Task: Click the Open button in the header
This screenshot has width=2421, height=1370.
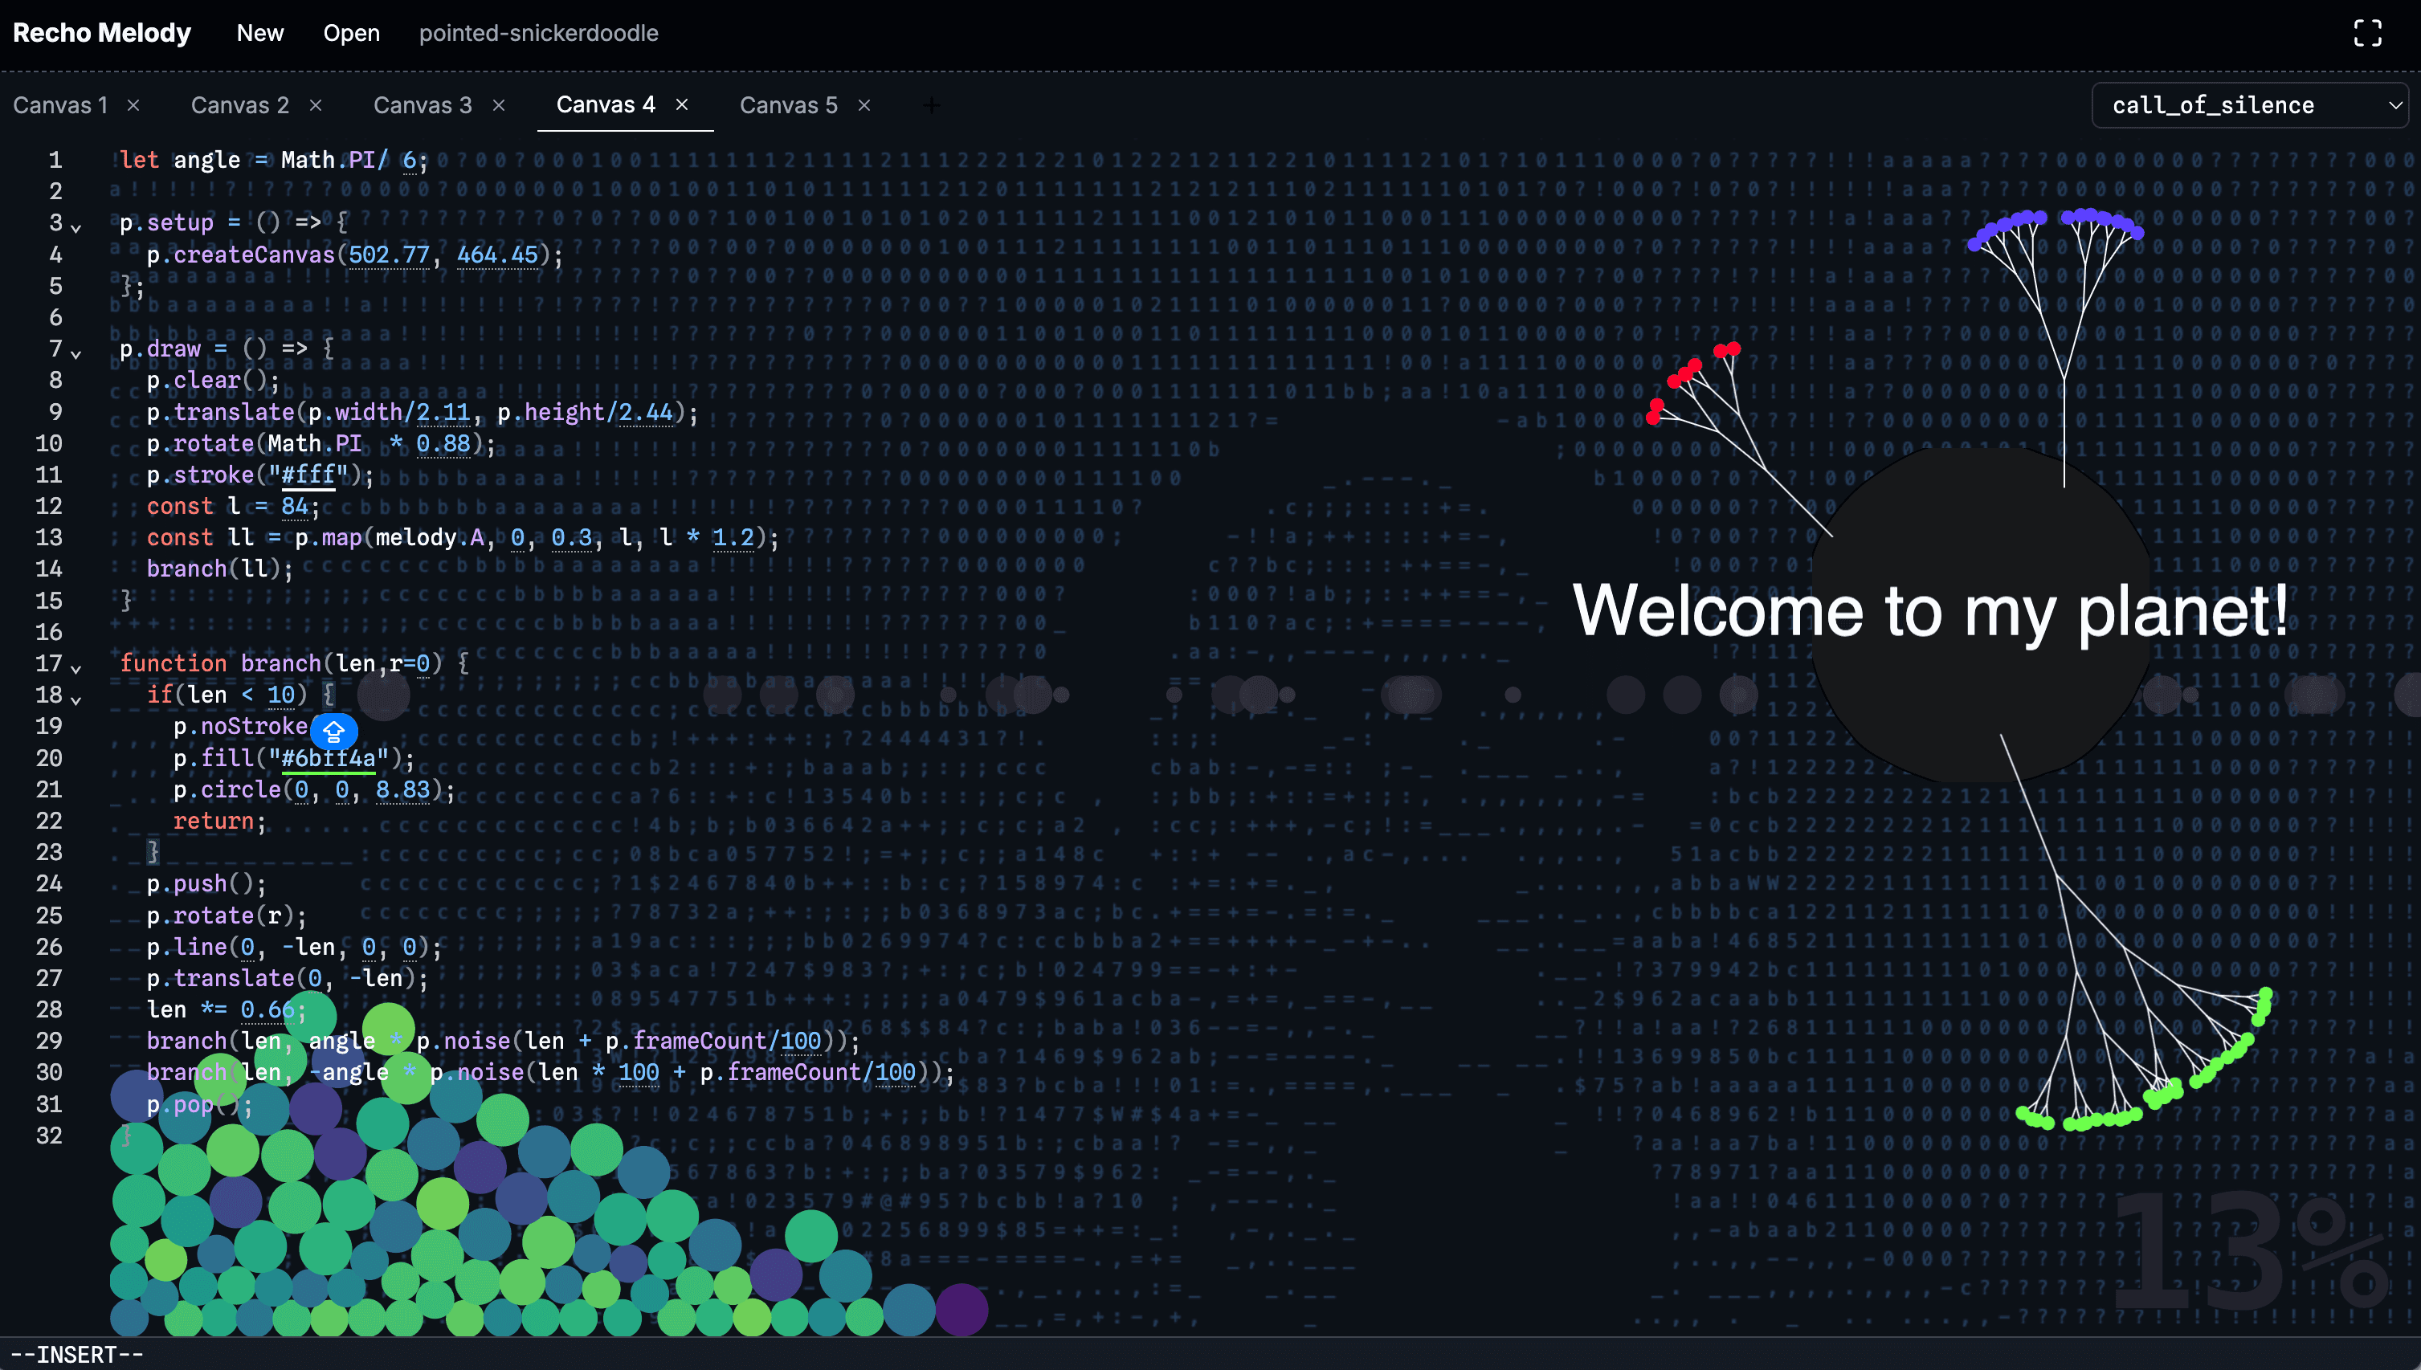Action: pos(351,33)
